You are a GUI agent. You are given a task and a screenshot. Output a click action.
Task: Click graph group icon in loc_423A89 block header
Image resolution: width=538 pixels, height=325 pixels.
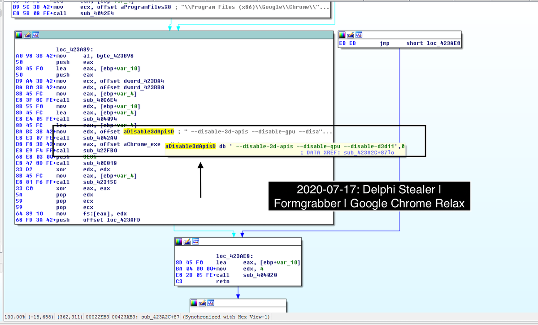point(36,35)
